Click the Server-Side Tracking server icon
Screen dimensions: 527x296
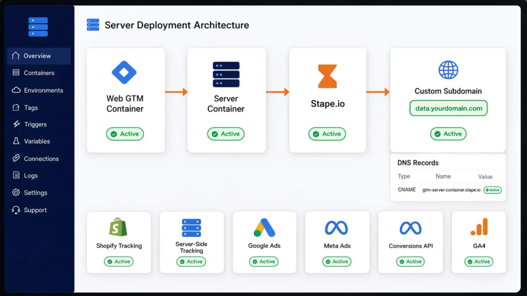(191, 228)
